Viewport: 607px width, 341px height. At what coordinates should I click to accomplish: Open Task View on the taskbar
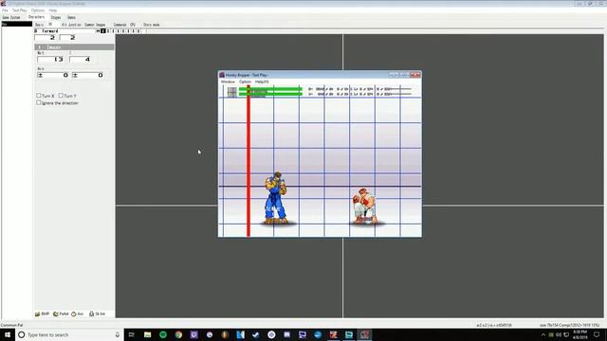coord(132,334)
